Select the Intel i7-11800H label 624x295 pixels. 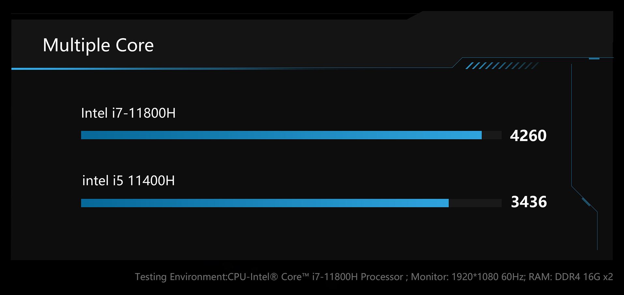point(128,113)
